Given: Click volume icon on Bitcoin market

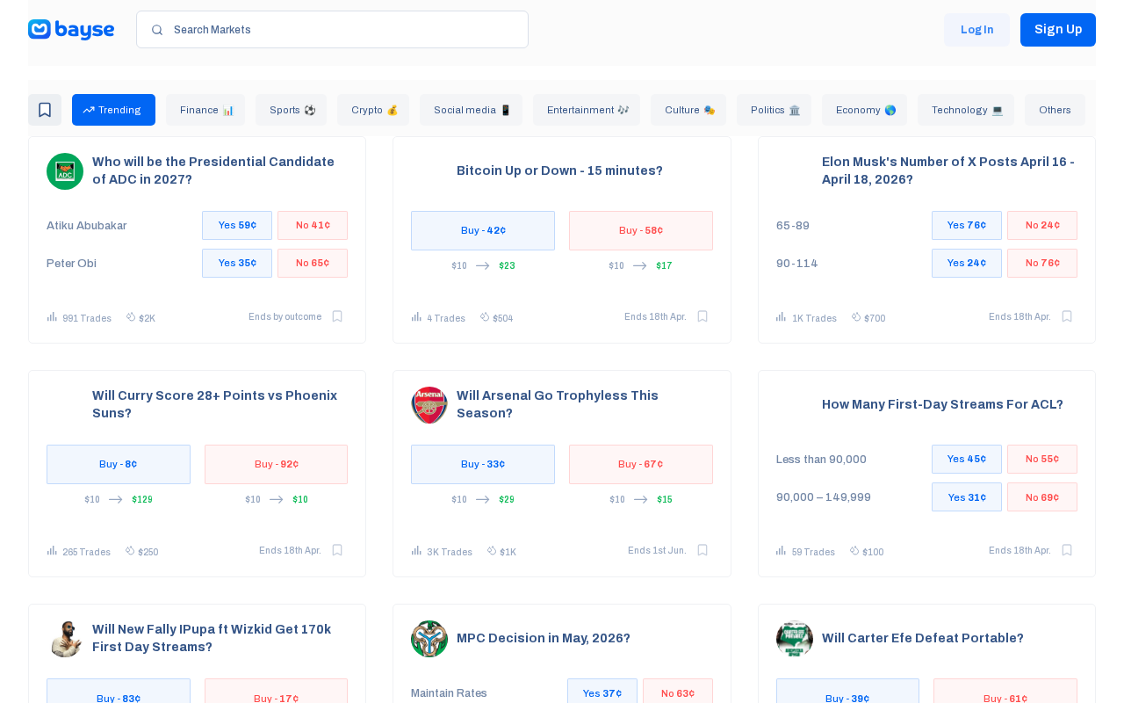Looking at the screenshot, I should 485,316.
